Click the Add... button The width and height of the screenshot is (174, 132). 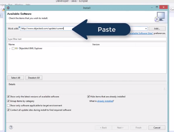157,29
